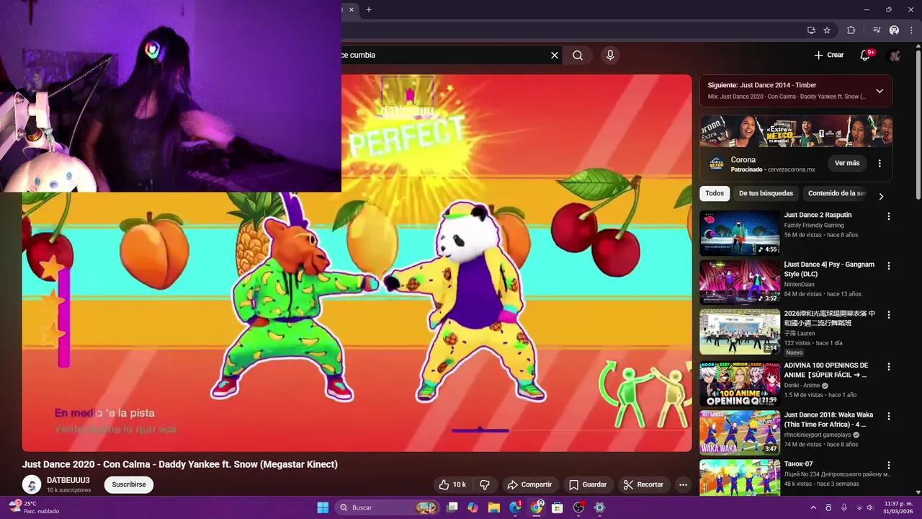Open taskbar clock showing 11:37 p. m.
The image size is (922, 519).
pos(899,507)
